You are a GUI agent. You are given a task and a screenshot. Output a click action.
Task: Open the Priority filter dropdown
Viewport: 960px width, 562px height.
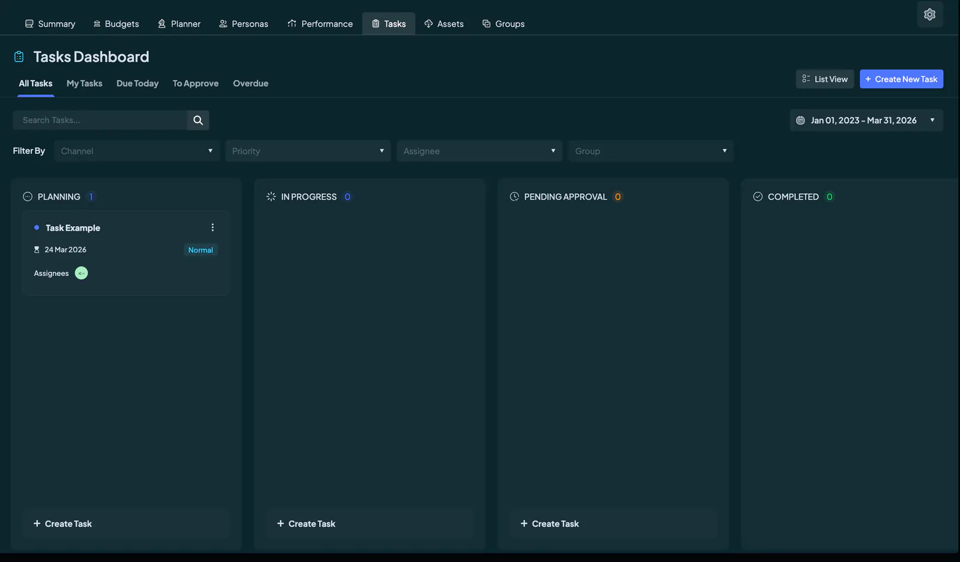[x=308, y=151]
